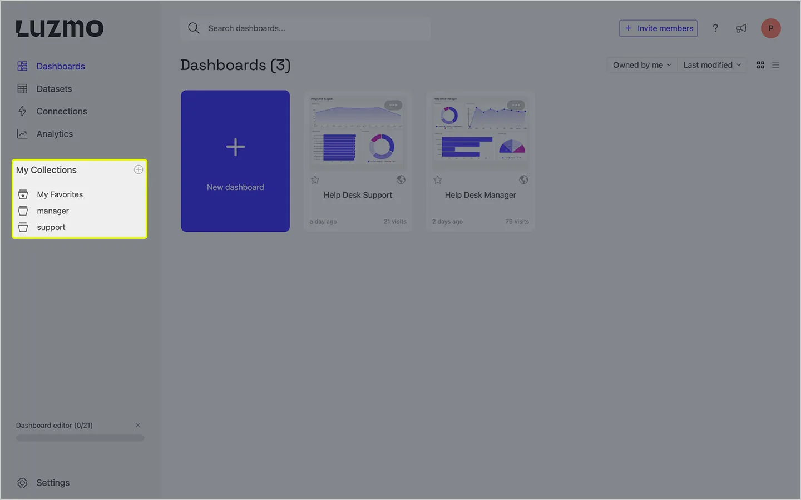Image resolution: width=801 pixels, height=500 pixels.
Task: Open the manager collection
Action: pos(53,211)
